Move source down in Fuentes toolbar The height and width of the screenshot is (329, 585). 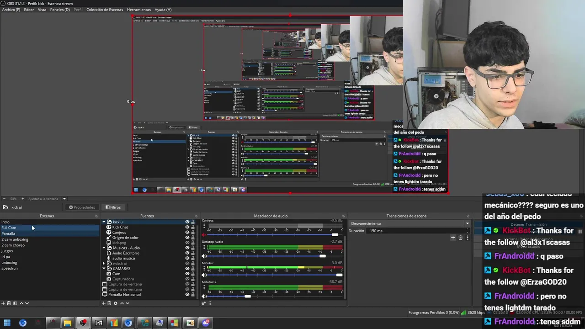coord(127,303)
